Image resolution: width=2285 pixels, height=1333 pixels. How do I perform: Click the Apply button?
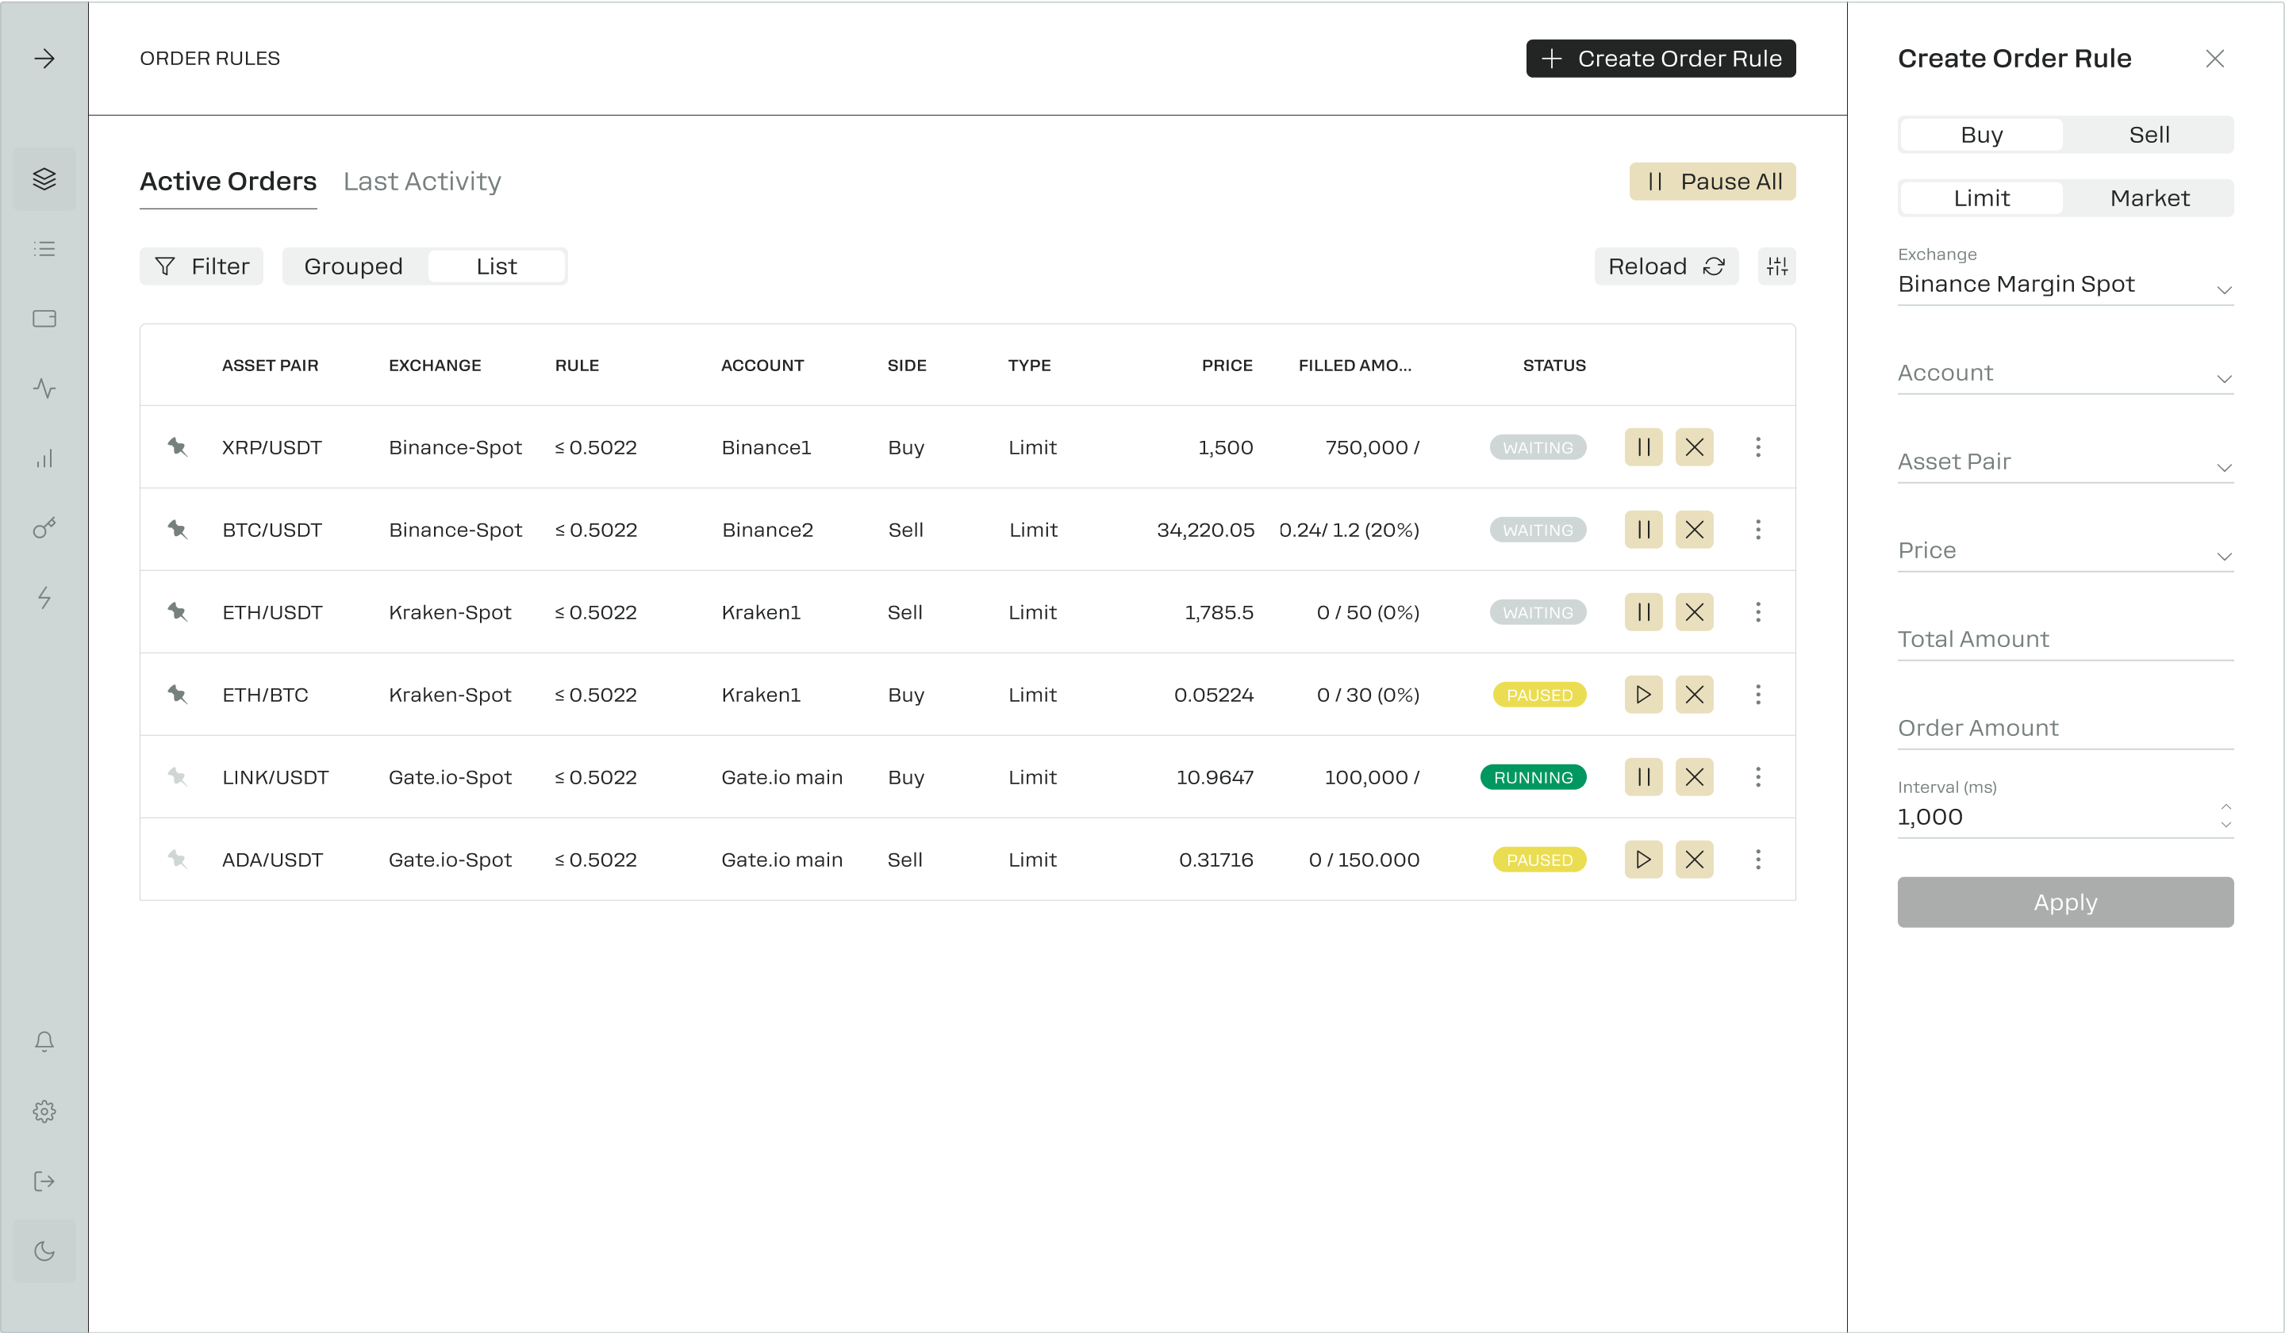(x=2064, y=902)
